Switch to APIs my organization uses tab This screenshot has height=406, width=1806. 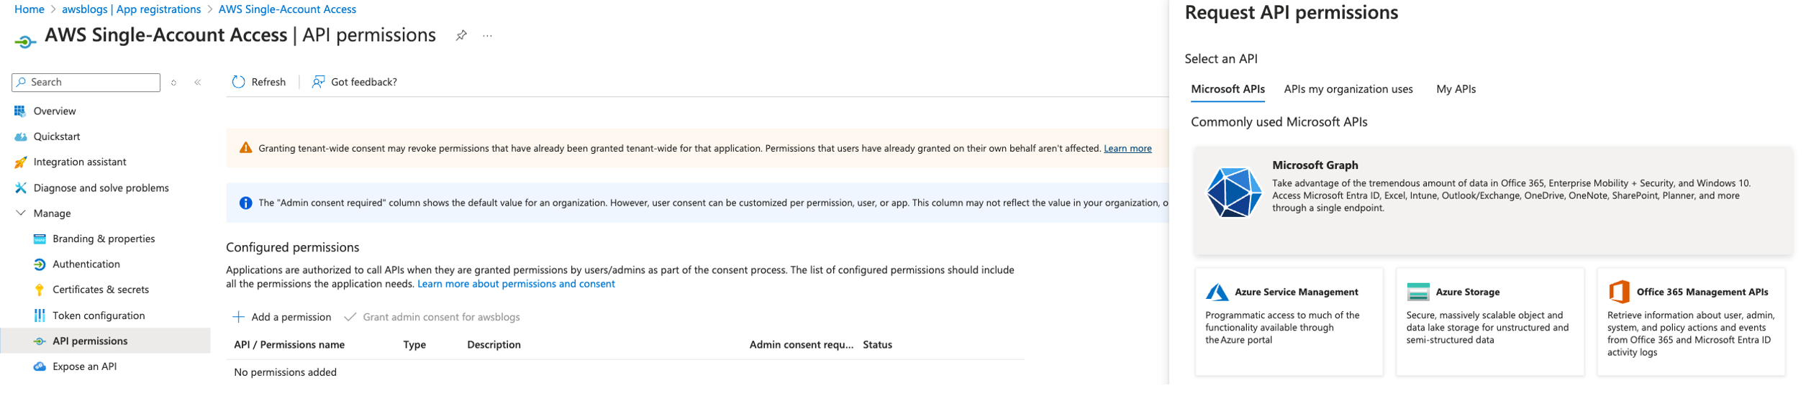(x=1348, y=89)
